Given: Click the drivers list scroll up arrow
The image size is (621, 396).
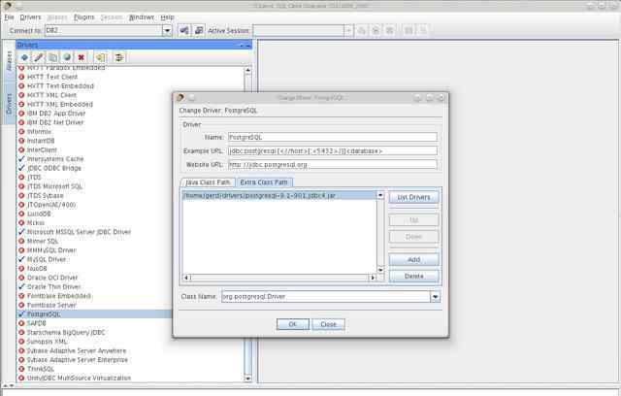Looking at the screenshot, I should pyautogui.click(x=248, y=71).
